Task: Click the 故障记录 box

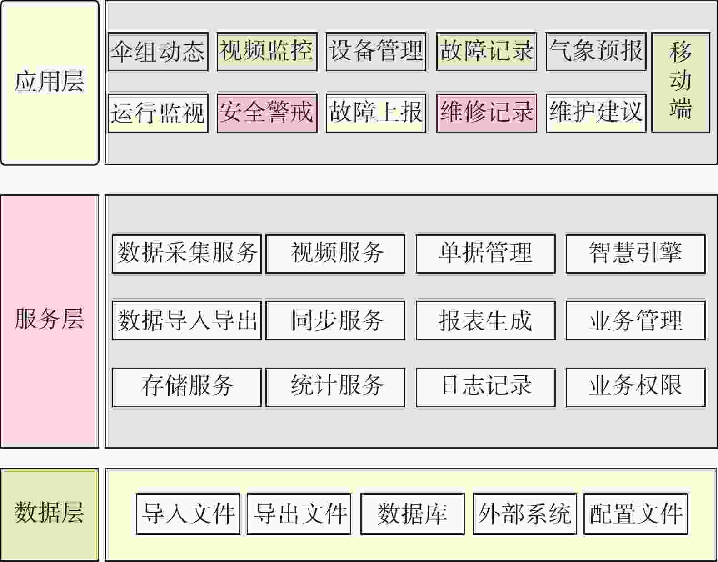Action: (487, 51)
